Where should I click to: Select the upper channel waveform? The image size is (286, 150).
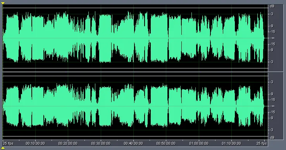pyautogui.click(x=135, y=38)
